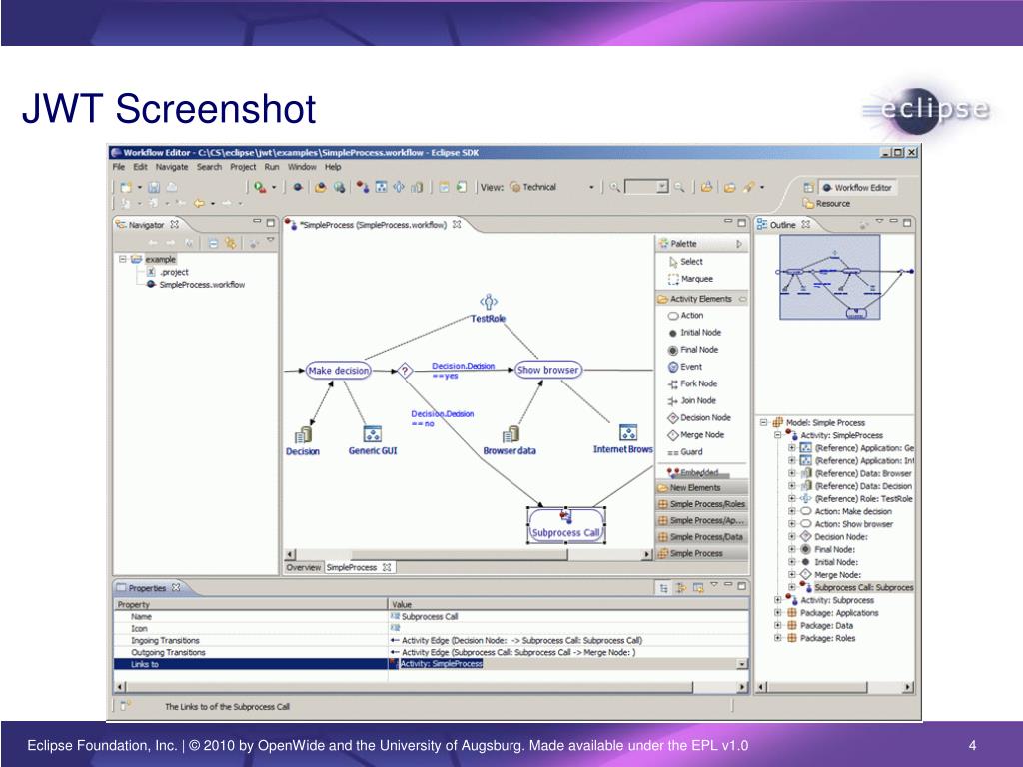The width and height of the screenshot is (1023, 767).
Task: Switch to the Overview tab
Action: coord(304,567)
